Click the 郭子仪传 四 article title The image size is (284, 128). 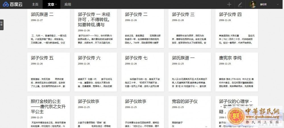pyautogui.click(x=230, y=14)
